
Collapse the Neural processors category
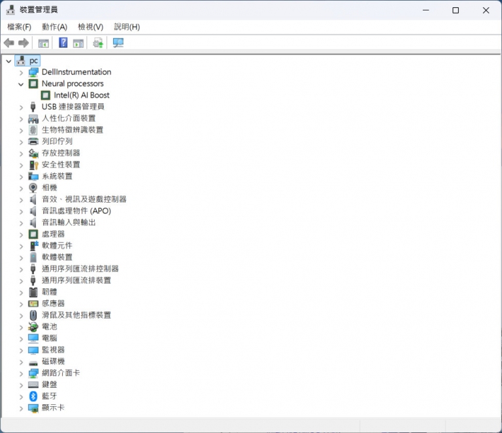(21, 84)
